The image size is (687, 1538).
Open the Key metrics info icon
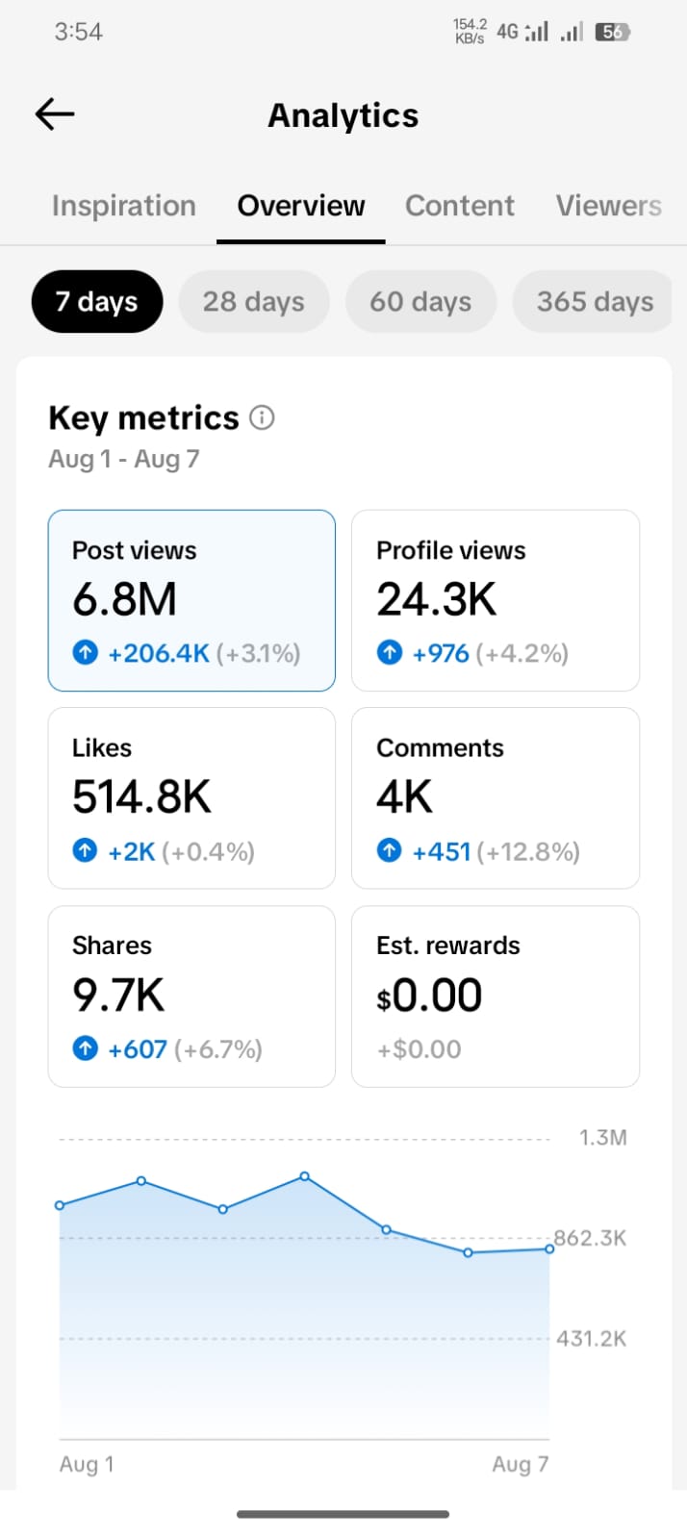262,417
